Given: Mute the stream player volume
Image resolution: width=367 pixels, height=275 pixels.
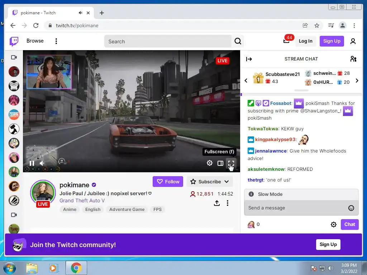Looking at the screenshot, I should [x=42, y=163].
